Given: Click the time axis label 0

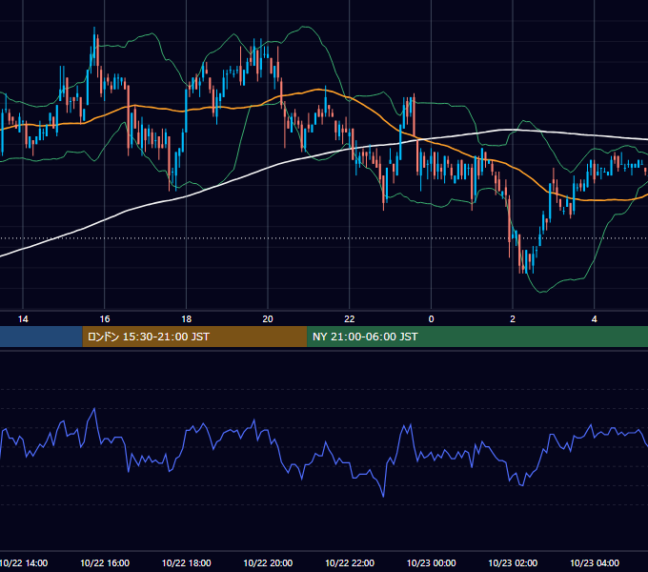Looking at the screenshot, I should pyautogui.click(x=431, y=319).
